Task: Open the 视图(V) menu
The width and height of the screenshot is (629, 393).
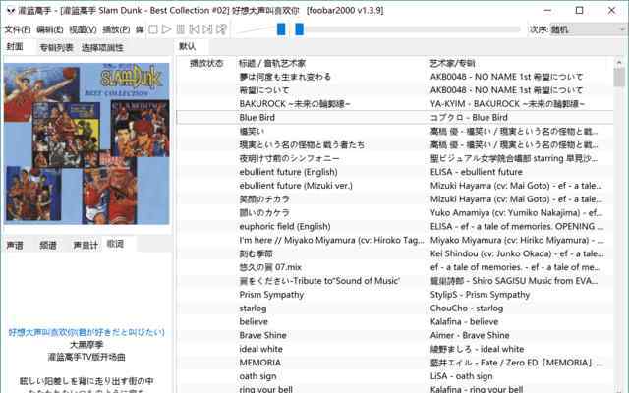Action: 83,29
